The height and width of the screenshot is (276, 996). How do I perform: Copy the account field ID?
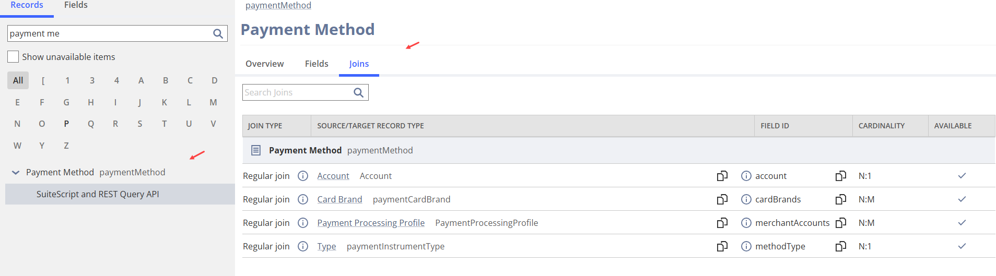click(x=840, y=176)
